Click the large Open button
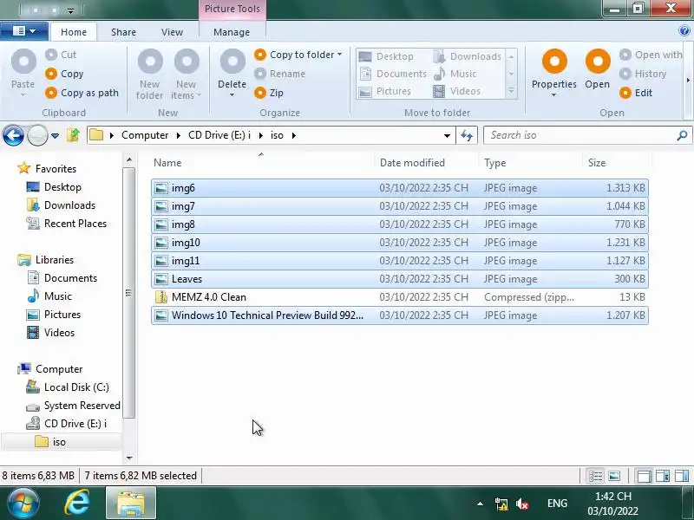Viewport: 694px width, 520px height. (598, 69)
